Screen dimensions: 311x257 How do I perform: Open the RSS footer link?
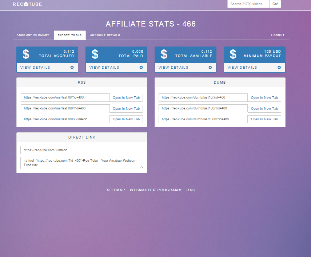point(191,190)
